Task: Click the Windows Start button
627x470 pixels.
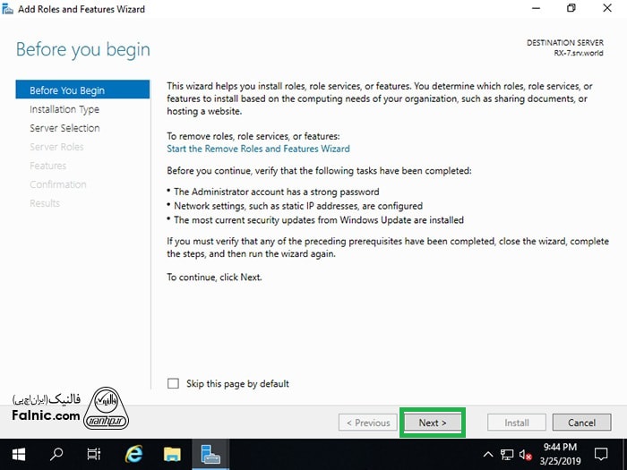Action: (x=18, y=454)
